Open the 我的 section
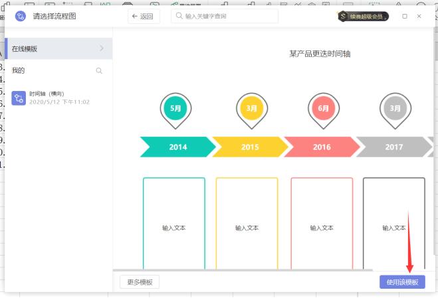This screenshot has width=438, height=300. [x=18, y=70]
